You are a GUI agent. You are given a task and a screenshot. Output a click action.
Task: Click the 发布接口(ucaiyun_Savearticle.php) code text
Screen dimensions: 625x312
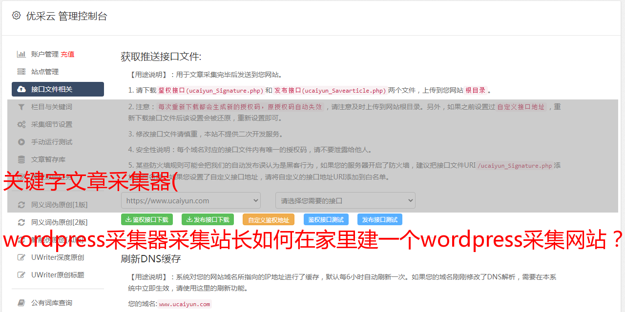click(330, 90)
